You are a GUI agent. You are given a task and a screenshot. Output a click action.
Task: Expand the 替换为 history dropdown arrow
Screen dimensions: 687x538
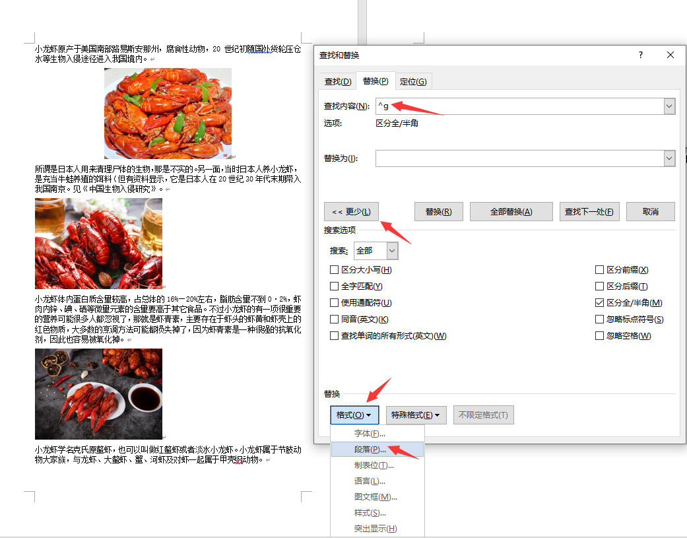pos(669,158)
